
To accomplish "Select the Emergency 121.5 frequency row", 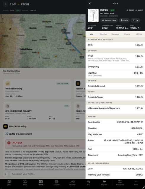I will pos(115,67).
